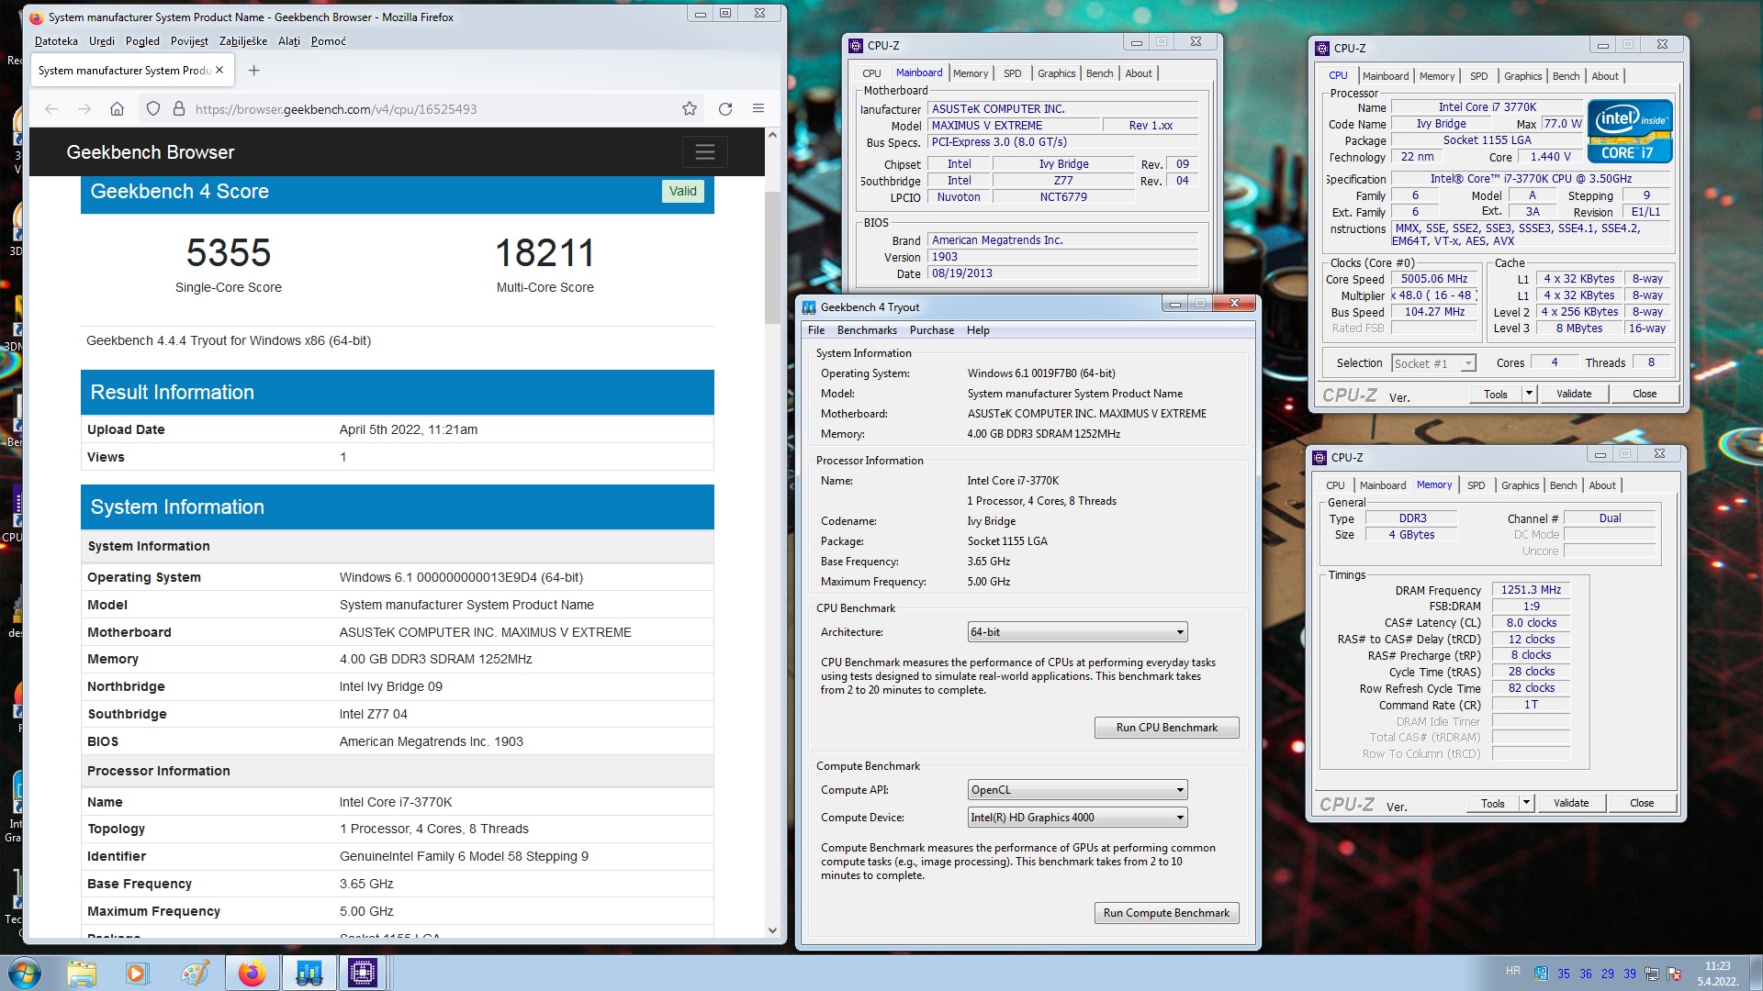Open the Benchmarks menu in Geekbench
The width and height of the screenshot is (1763, 991).
(x=867, y=330)
